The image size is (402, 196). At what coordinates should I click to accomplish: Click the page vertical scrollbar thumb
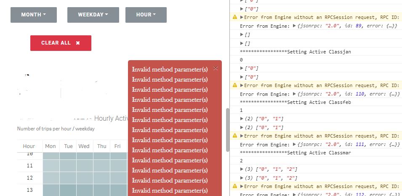pos(228,129)
